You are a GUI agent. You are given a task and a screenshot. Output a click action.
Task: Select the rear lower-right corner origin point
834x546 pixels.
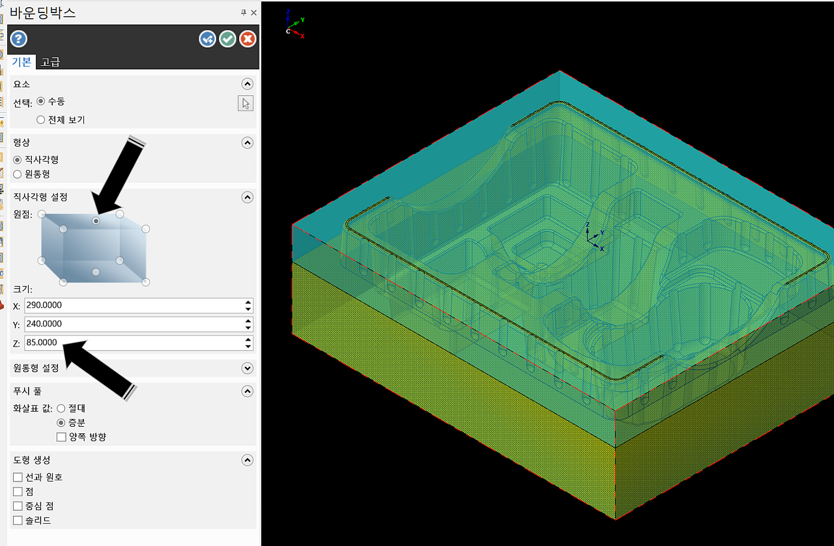pyautogui.click(x=120, y=261)
